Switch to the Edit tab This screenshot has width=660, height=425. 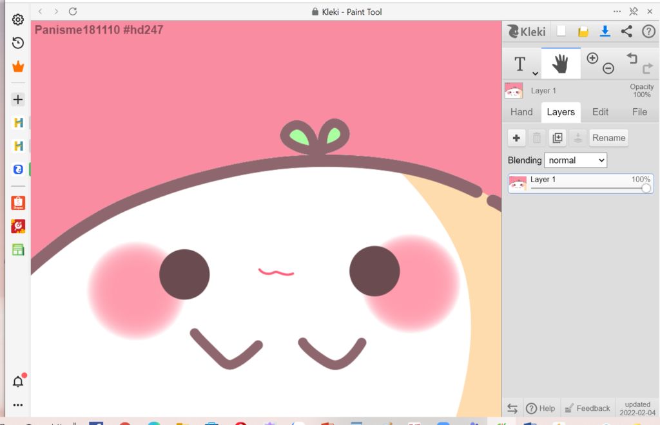pyautogui.click(x=600, y=112)
